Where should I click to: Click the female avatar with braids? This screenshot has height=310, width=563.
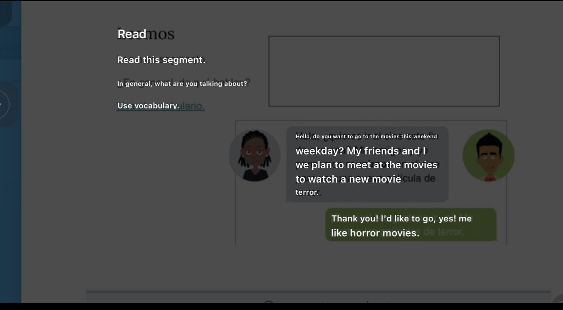(255, 156)
